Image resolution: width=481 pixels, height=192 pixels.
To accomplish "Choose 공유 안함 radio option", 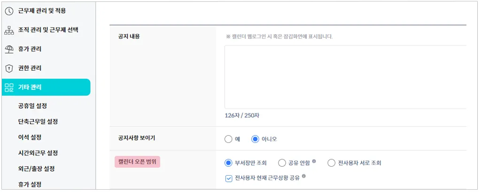I will pyautogui.click(x=282, y=163).
